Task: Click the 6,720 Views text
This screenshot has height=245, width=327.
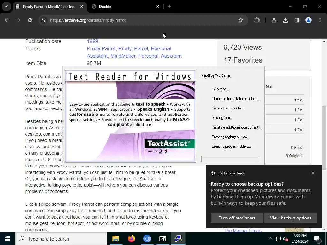Action: click(243, 47)
